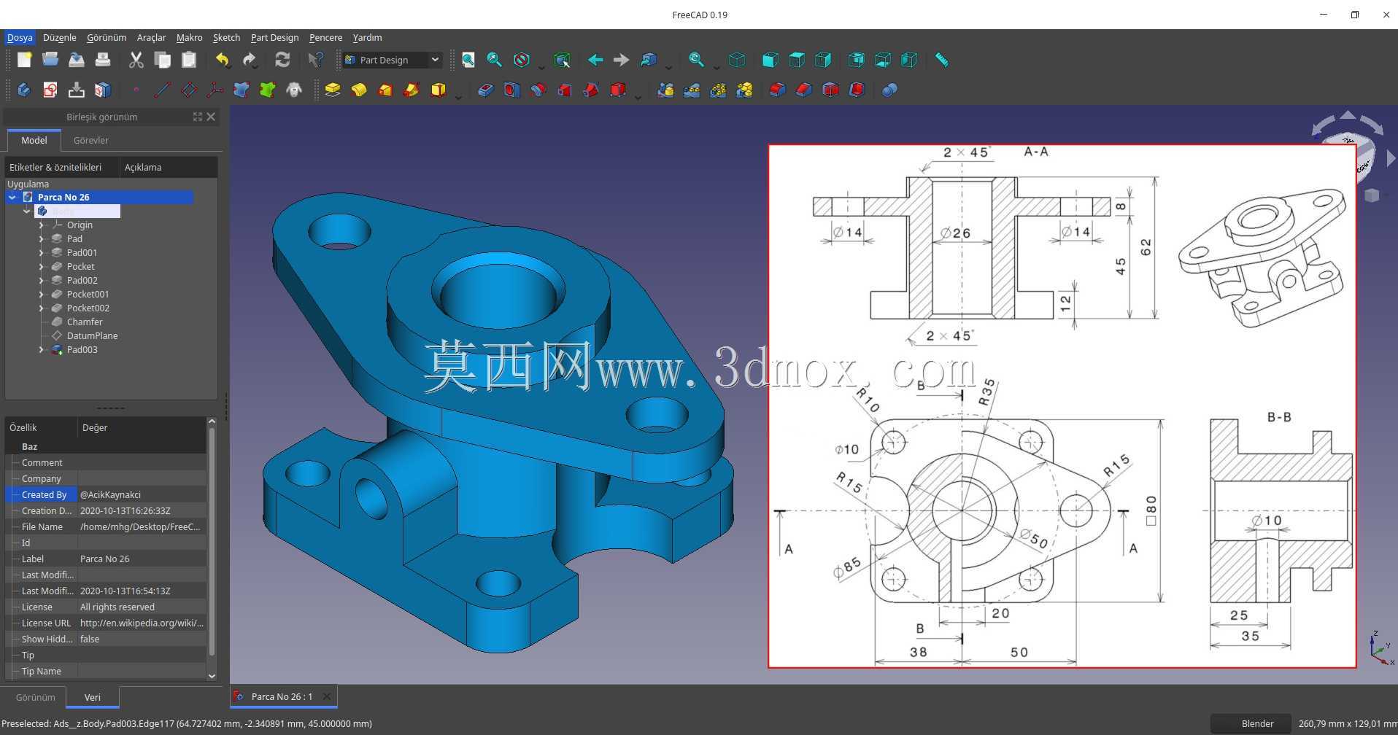Collapse the Parca No 26 tree node
This screenshot has height=735, width=1398.
point(12,197)
